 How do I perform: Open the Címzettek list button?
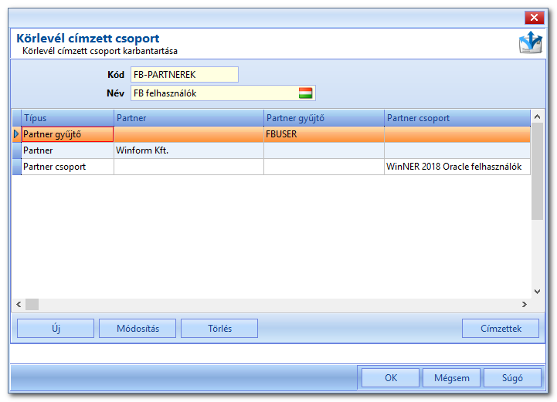point(501,328)
